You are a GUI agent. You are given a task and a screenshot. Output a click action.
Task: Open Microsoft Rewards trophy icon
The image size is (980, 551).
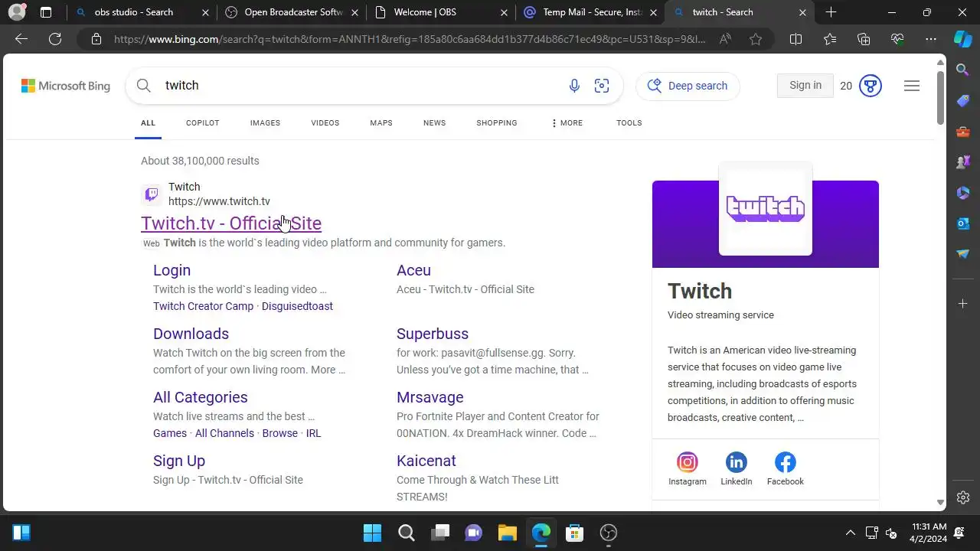tap(871, 86)
